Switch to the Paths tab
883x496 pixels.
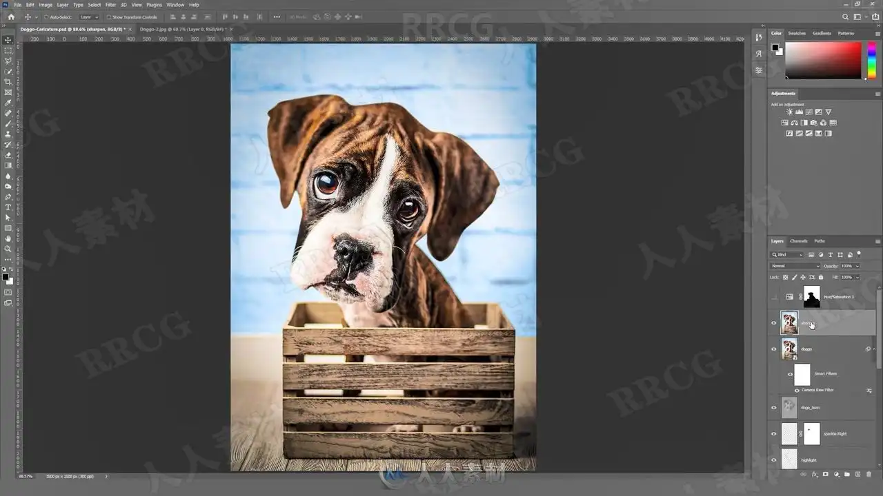point(820,241)
